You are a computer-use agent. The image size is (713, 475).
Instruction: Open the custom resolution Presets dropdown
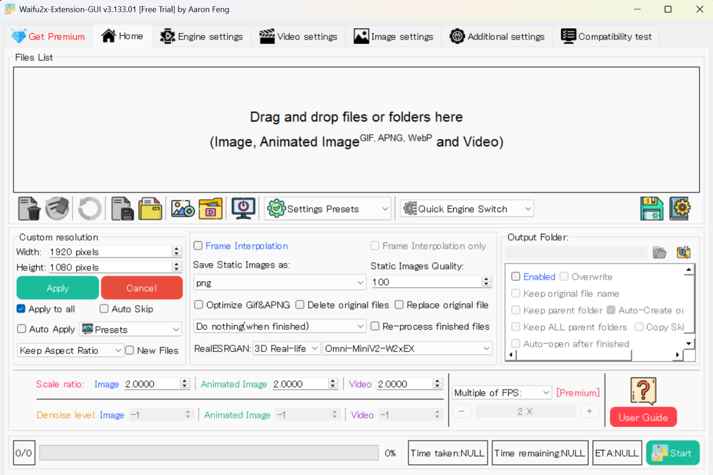pyautogui.click(x=130, y=329)
